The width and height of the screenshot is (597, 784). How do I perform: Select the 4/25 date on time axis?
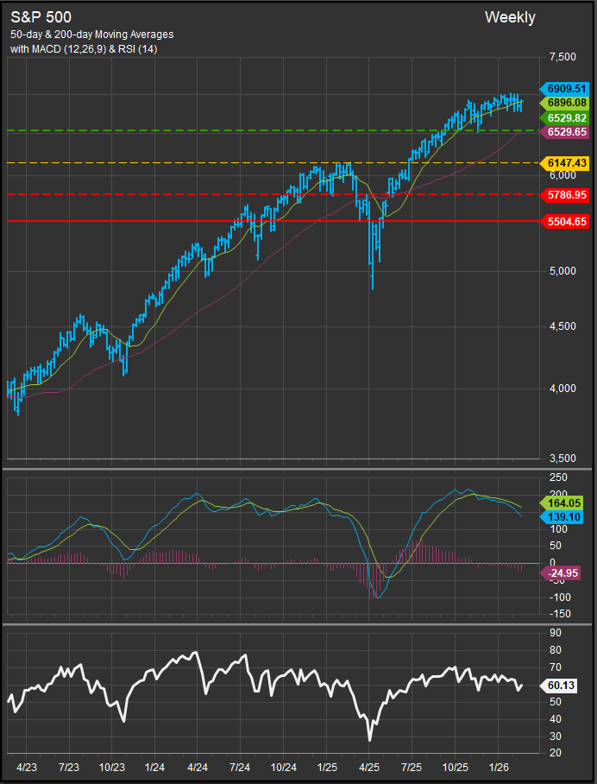point(369,767)
